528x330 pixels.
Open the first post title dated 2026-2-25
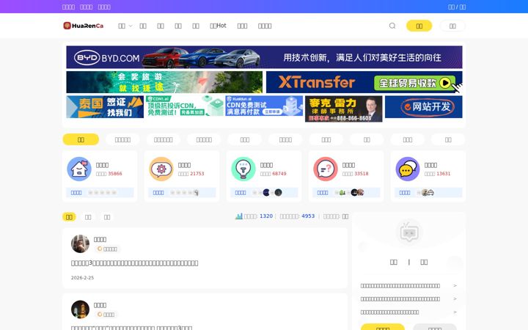point(134,263)
